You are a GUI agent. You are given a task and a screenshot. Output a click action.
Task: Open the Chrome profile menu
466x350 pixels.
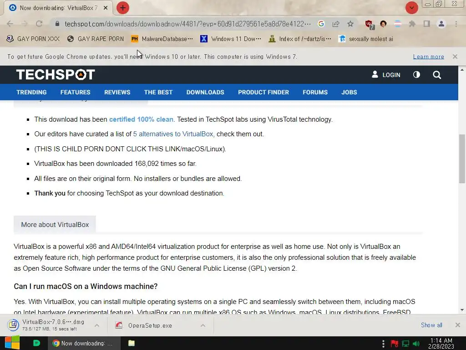tap(441, 24)
